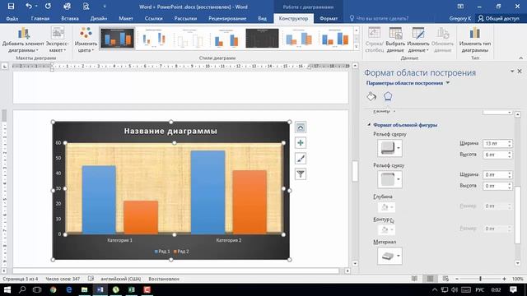Viewport: 527px width, 296px height.
Task: Switch to Вставка tab
Action: (70, 18)
